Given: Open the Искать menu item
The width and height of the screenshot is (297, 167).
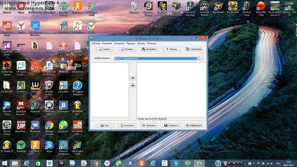Looking at the screenshot, I should tap(141, 43).
